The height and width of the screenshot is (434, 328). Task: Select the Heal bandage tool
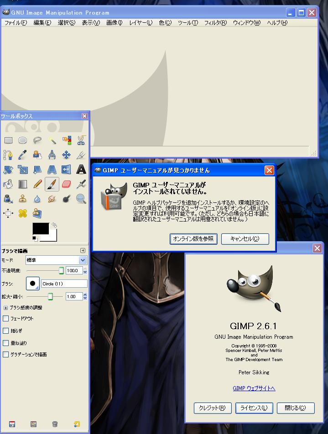click(x=23, y=213)
